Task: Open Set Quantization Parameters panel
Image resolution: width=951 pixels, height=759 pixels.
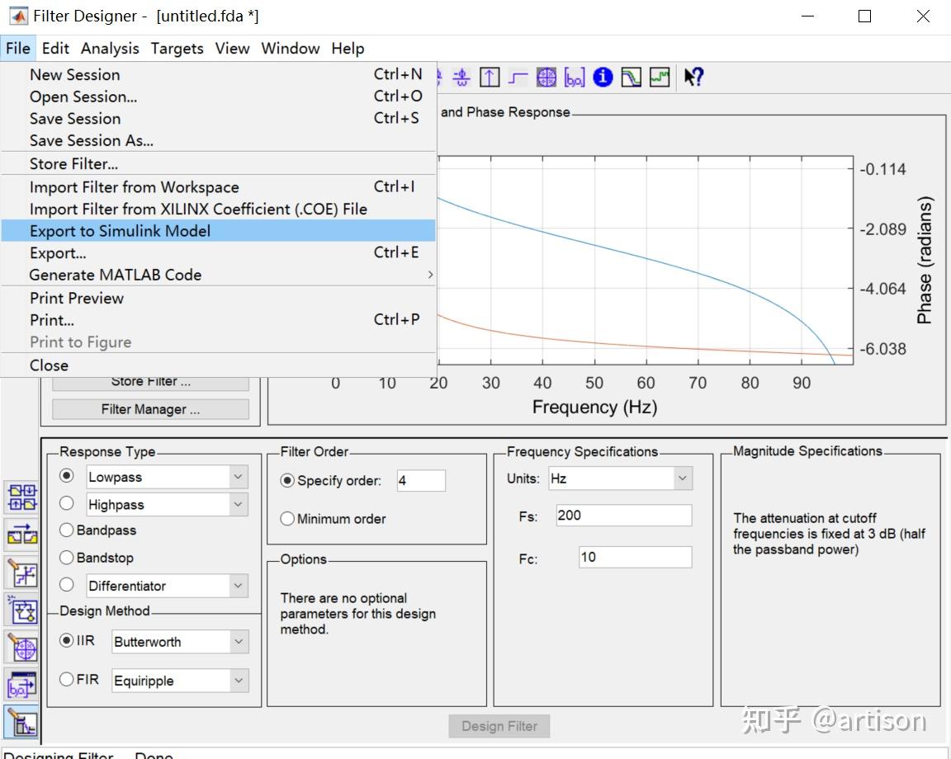Action: pos(22,573)
